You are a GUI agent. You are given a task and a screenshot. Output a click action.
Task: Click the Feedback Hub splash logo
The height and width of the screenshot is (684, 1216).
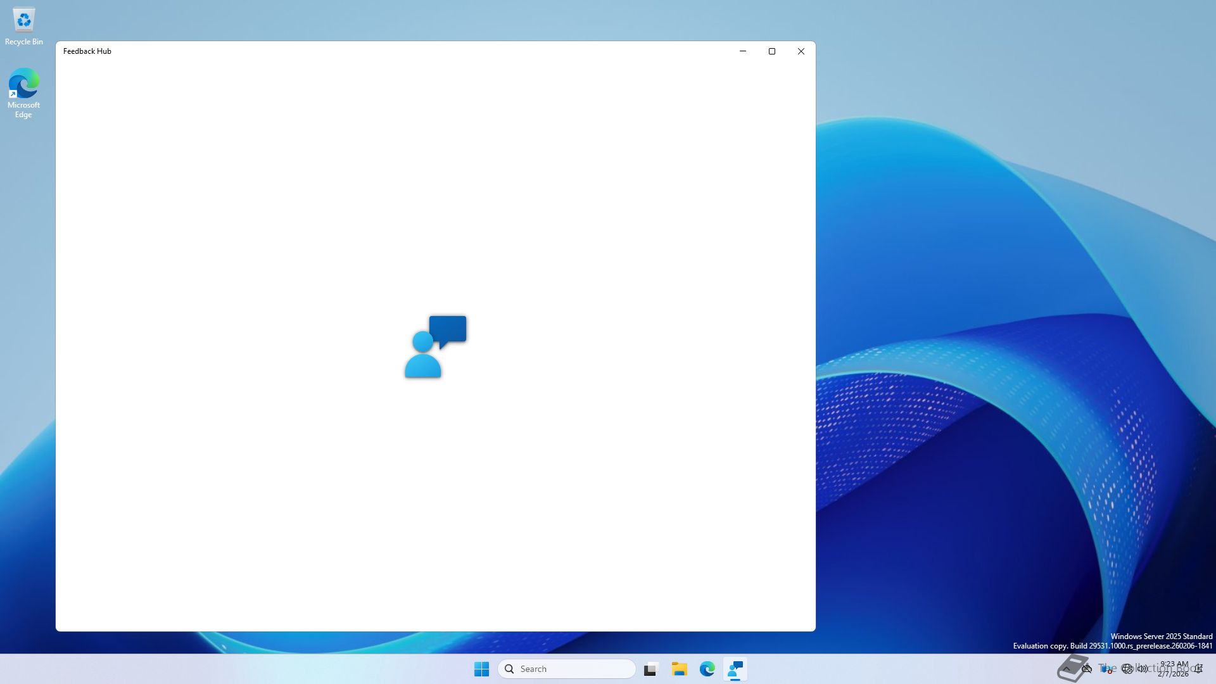point(436,346)
